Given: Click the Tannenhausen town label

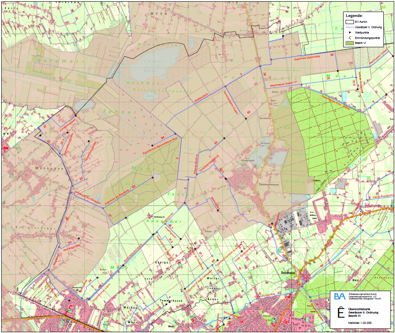Looking at the screenshot, I should (269, 185).
